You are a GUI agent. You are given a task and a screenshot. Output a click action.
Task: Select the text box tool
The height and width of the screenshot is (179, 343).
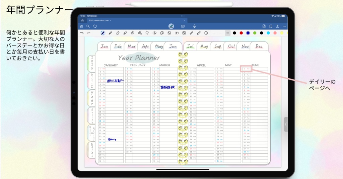click(x=177, y=33)
